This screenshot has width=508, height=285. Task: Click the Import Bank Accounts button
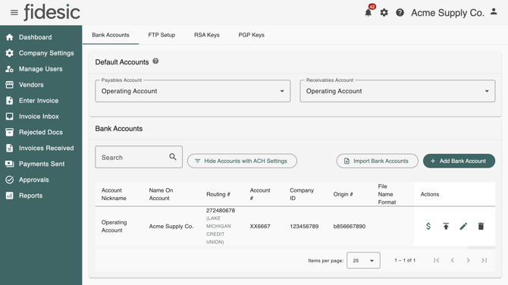pyautogui.click(x=377, y=161)
